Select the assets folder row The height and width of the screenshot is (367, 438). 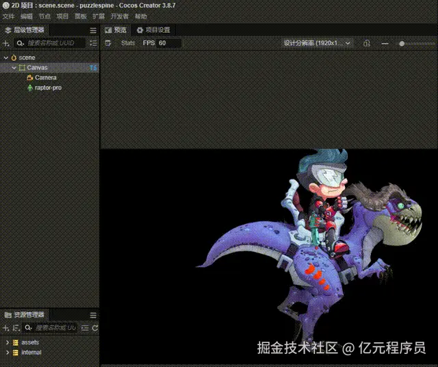pyautogui.click(x=49, y=342)
